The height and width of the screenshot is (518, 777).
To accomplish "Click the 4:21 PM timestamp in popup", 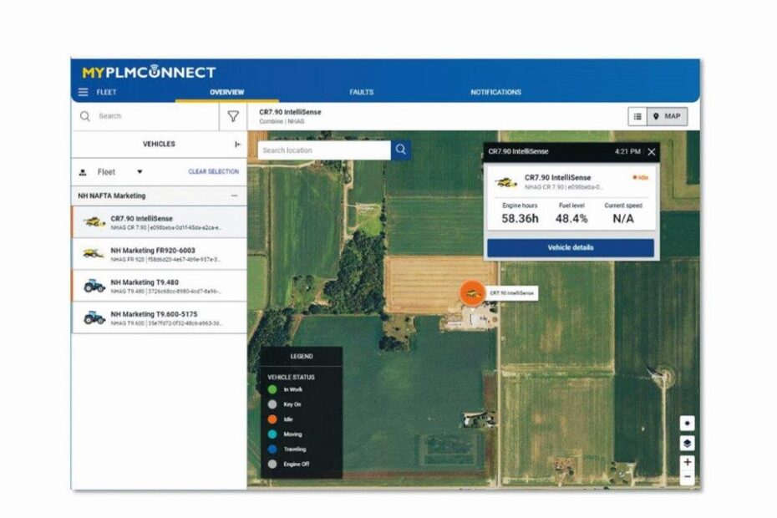I will [627, 151].
